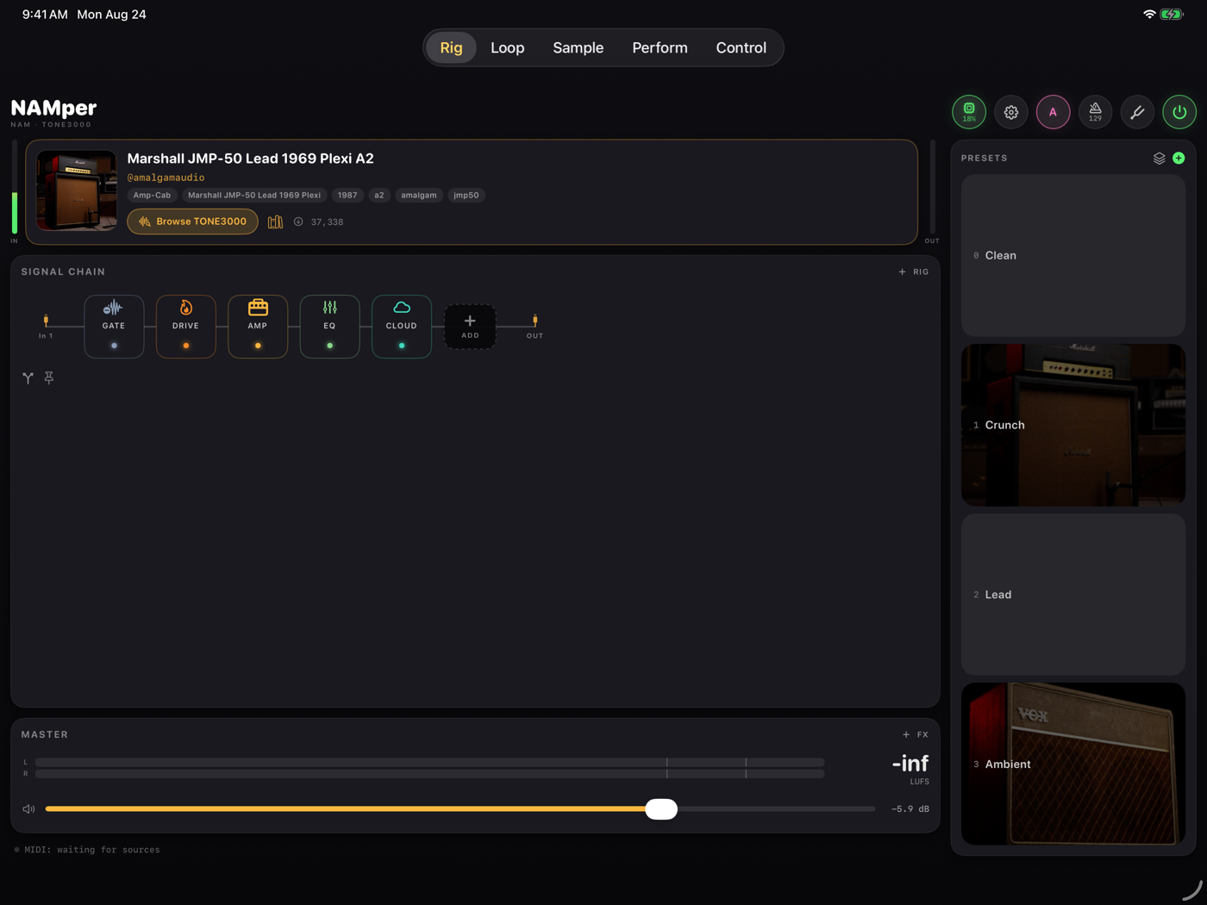Select the jmp50 tag
The width and height of the screenshot is (1207, 905).
coord(466,196)
